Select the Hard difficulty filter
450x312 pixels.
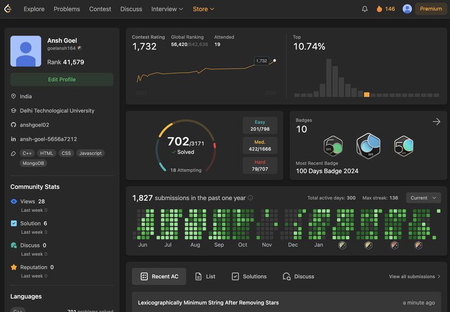coord(260,166)
